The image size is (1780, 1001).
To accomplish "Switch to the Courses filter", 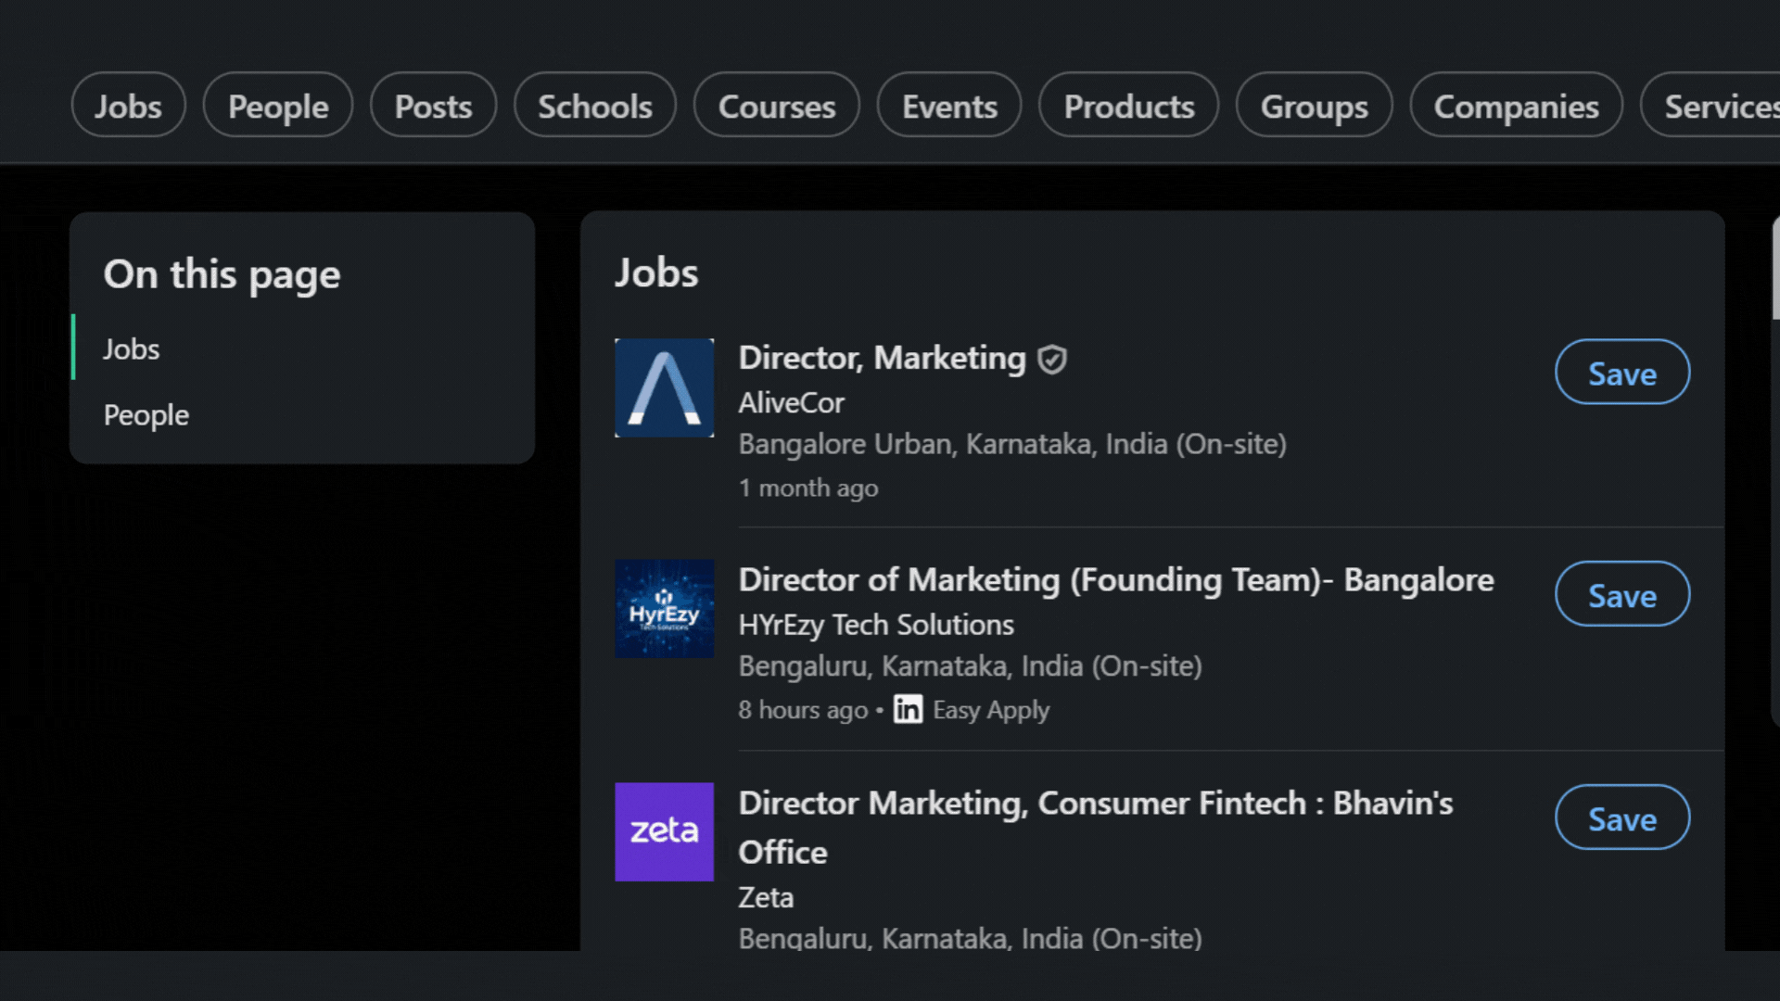I will point(777,105).
